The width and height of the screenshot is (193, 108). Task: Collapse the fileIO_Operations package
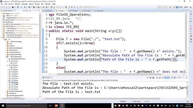[x=6, y=57]
